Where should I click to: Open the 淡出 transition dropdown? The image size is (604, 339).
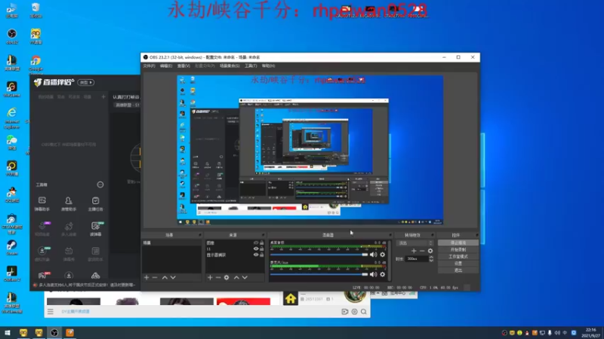click(415, 243)
